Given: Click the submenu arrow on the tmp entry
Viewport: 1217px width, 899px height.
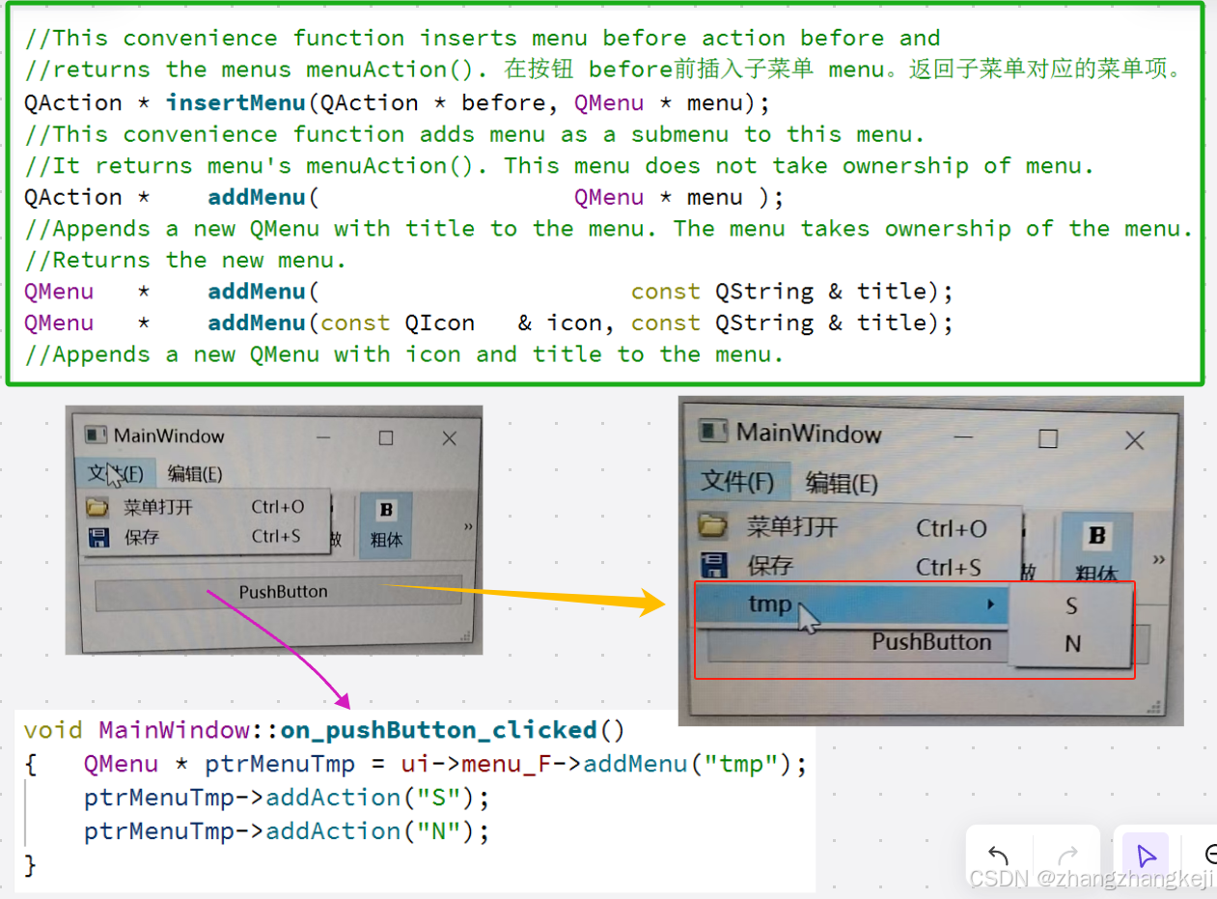Looking at the screenshot, I should tap(989, 605).
